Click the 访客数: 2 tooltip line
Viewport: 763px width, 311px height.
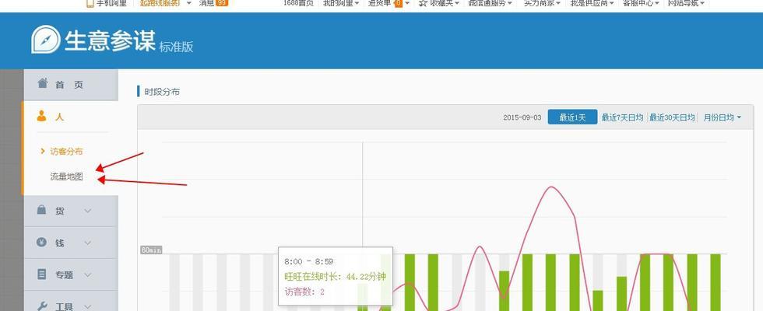(x=304, y=292)
